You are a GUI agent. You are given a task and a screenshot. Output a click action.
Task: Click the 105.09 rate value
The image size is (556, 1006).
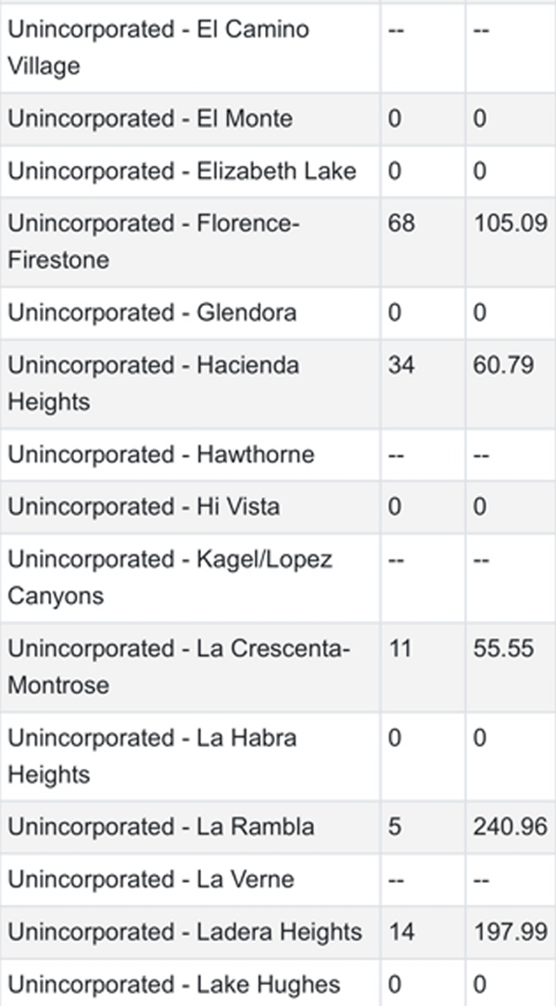point(511,223)
